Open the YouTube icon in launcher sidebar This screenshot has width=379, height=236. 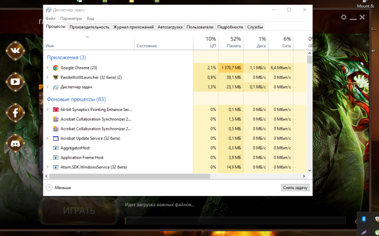click(x=15, y=82)
